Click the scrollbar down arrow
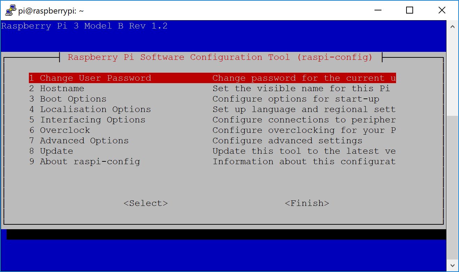This screenshot has width=459, height=272. pos(452,265)
